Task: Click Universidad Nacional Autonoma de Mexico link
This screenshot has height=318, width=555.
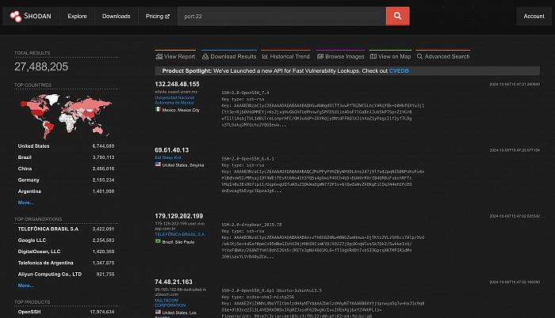Action: (174, 100)
